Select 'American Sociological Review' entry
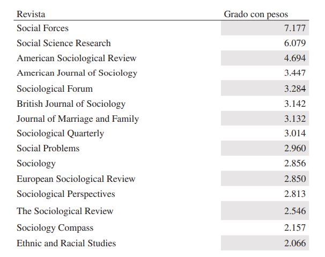Screen dimensions: 325x257 [77, 58]
